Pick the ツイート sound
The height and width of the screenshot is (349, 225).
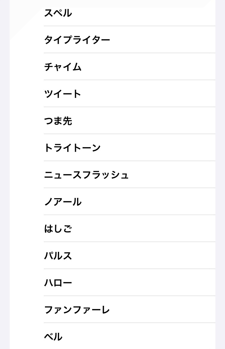(63, 94)
